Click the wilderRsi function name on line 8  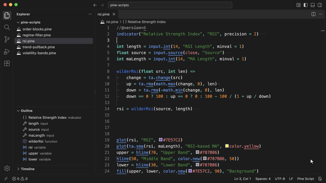(128, 71)
